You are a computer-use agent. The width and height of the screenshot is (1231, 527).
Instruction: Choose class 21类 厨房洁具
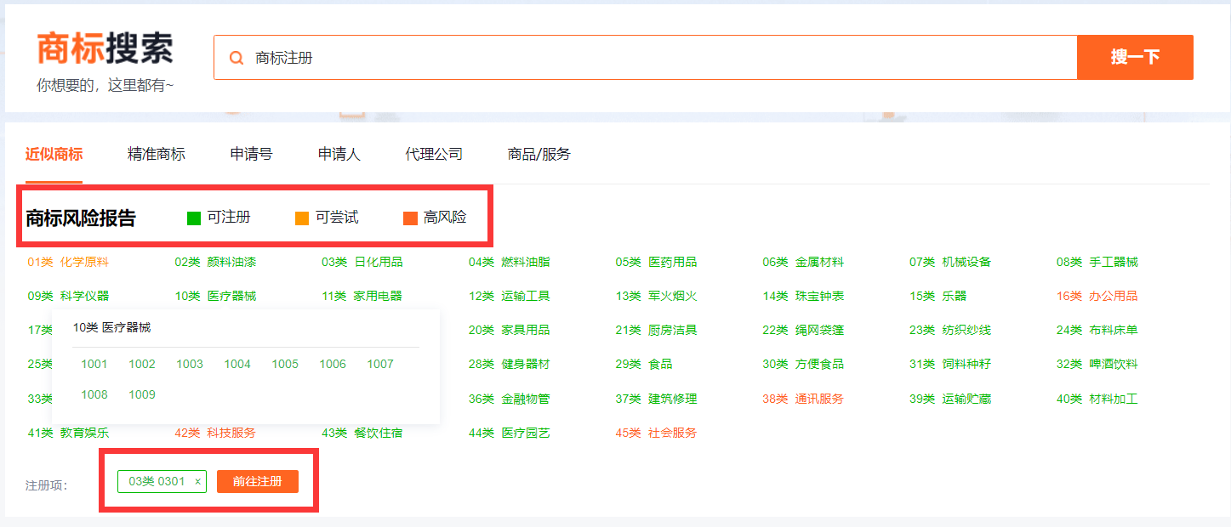tap(656, 330)
